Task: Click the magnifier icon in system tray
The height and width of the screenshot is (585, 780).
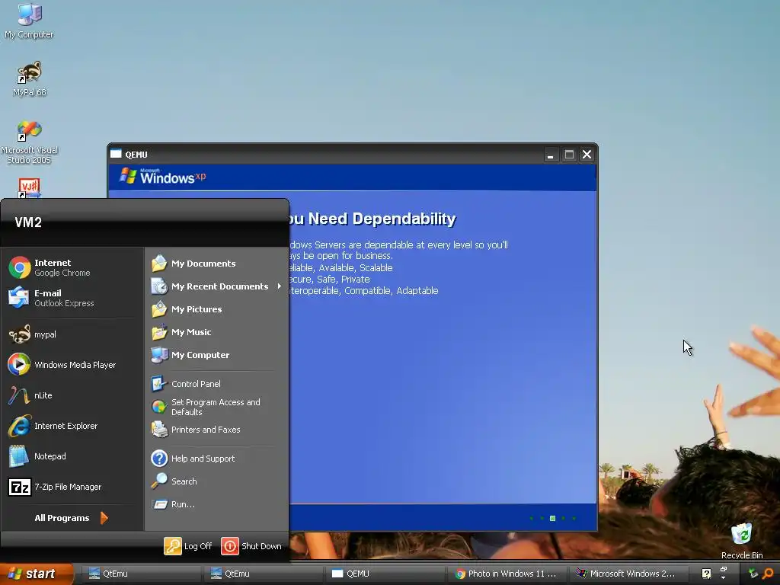Action: pyautogui.click(x=768, y=574)
